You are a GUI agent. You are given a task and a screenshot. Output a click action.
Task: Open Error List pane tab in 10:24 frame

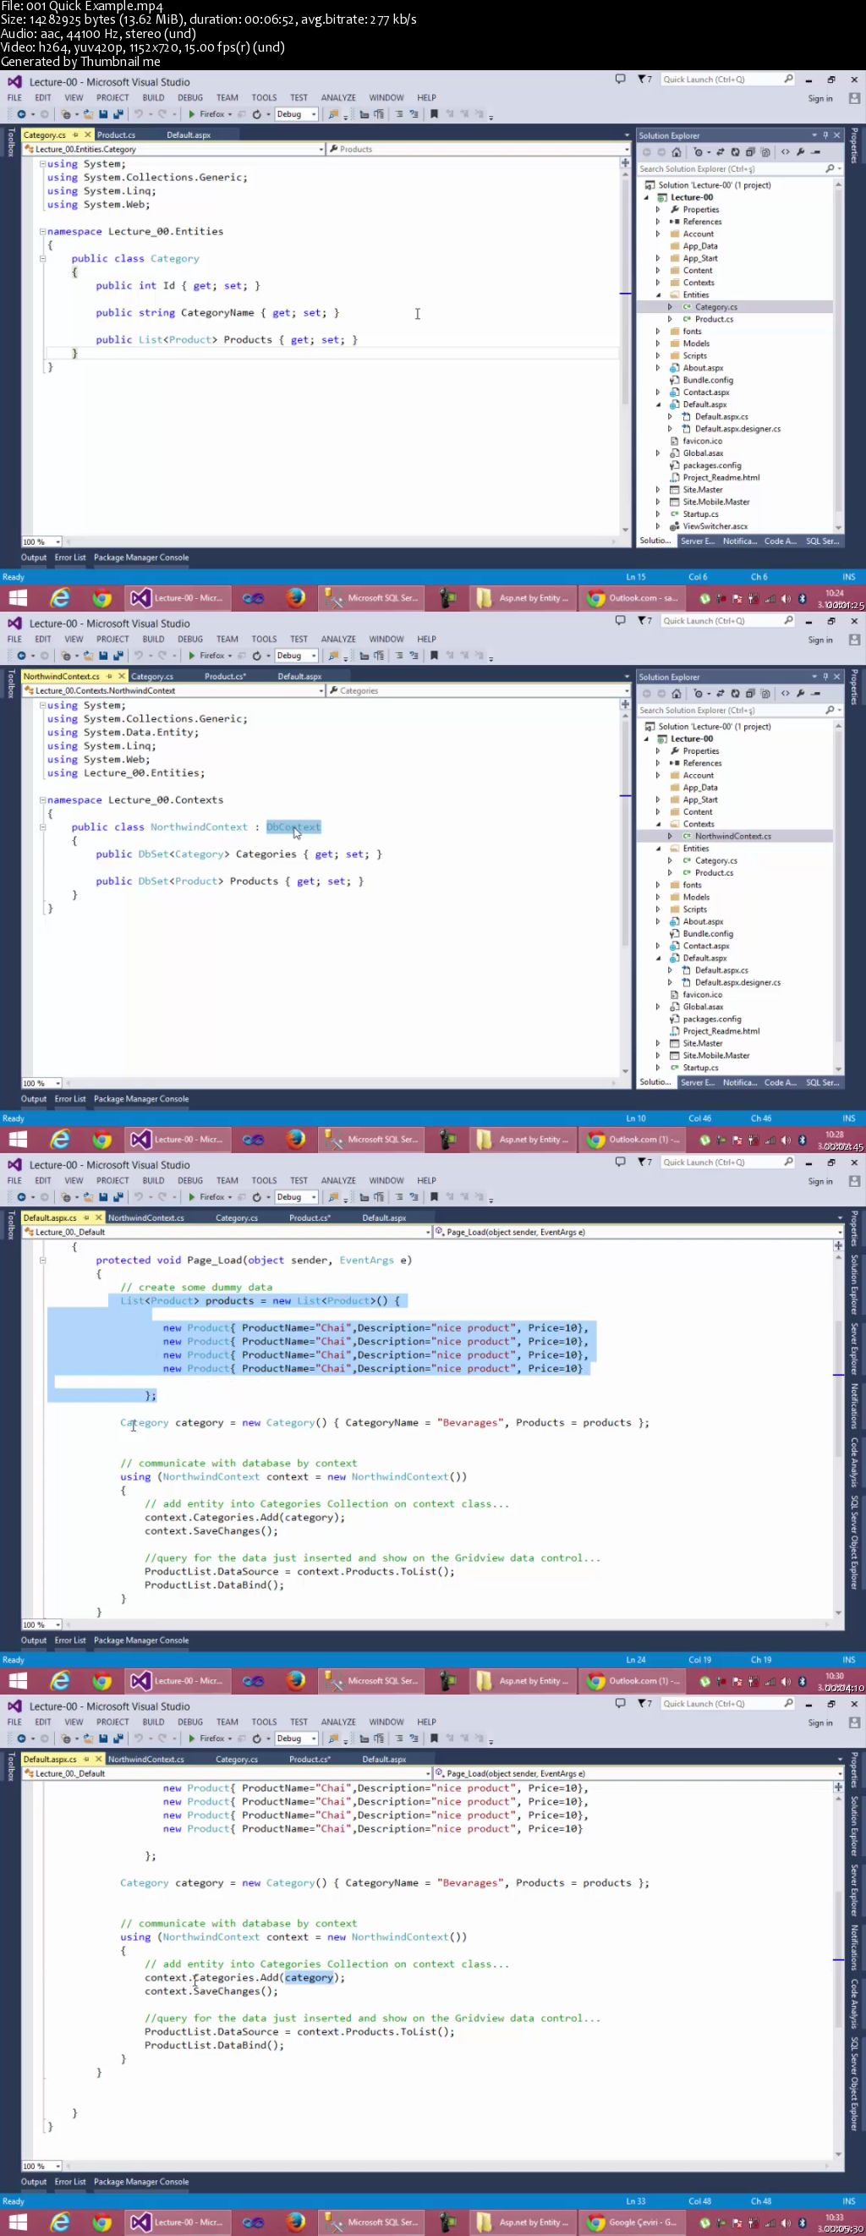pyautogui.click(x=70, y=558)
